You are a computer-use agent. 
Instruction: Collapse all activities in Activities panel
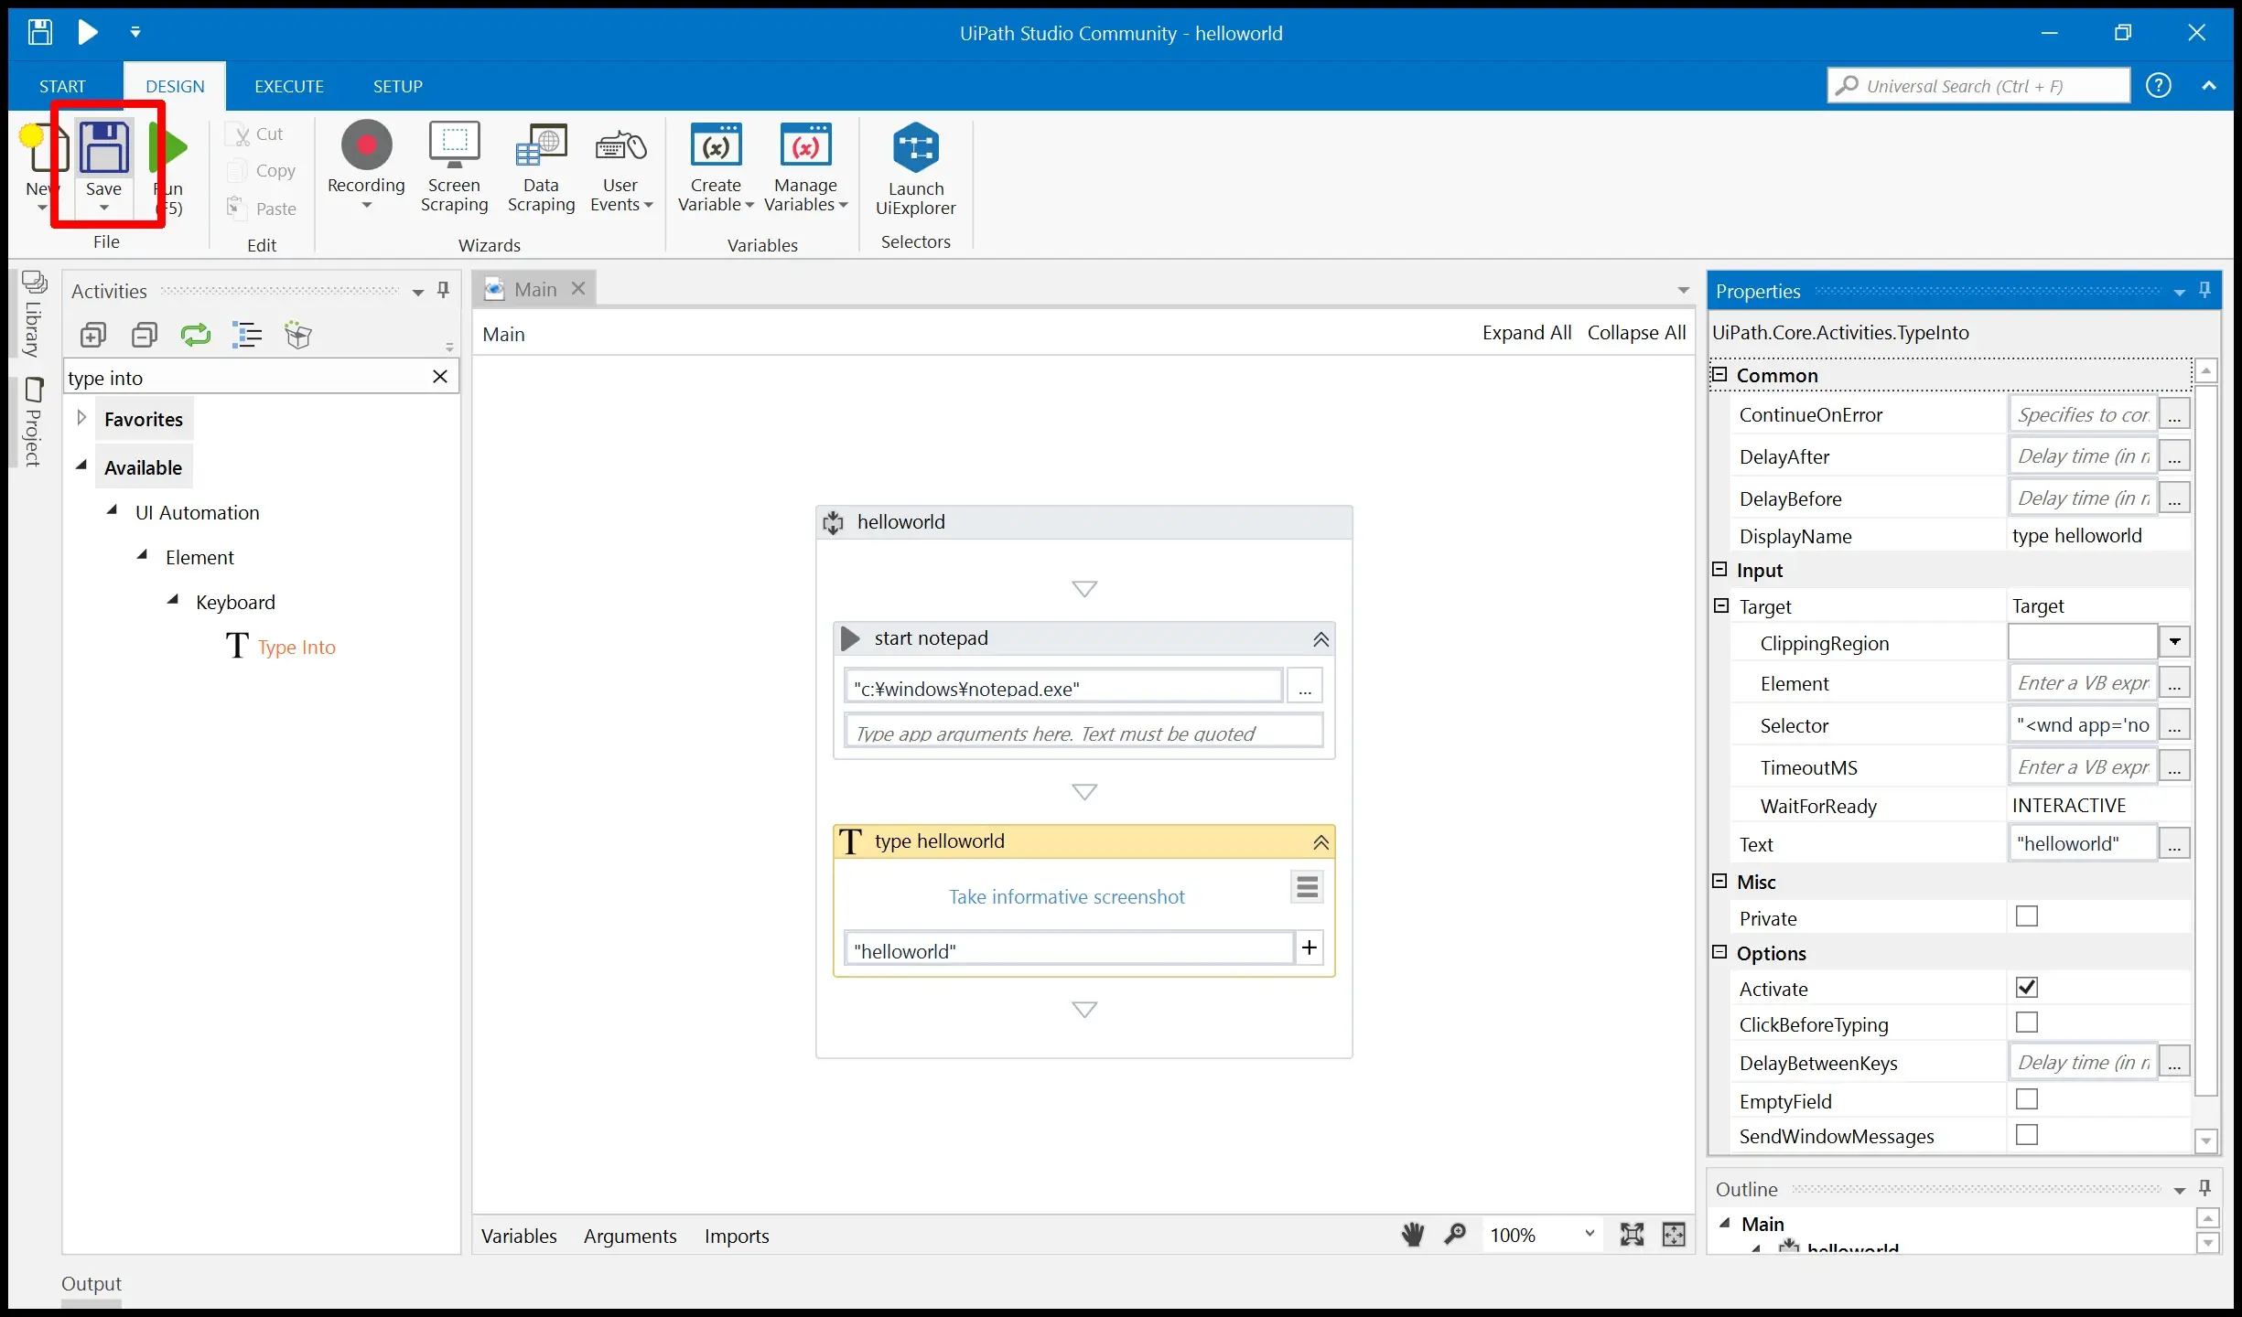click(145, 336)
